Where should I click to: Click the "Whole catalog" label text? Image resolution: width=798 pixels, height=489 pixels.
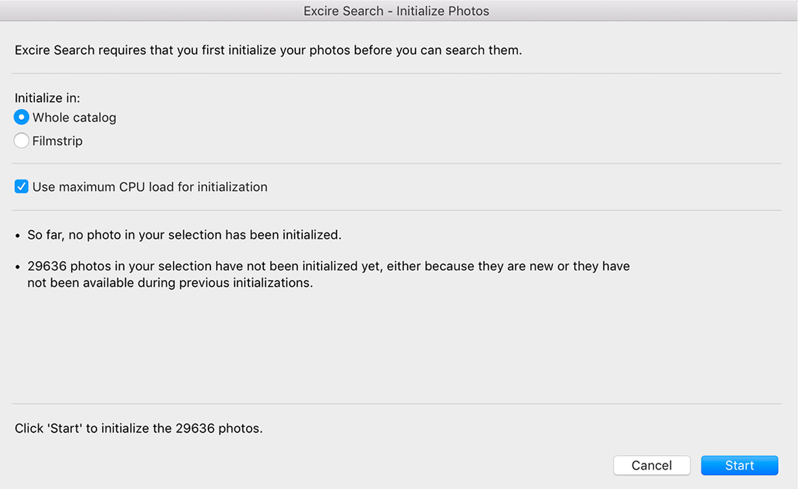pos(74,118)
